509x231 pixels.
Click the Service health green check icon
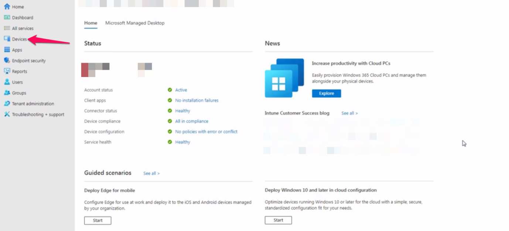(x=170, y=142)
